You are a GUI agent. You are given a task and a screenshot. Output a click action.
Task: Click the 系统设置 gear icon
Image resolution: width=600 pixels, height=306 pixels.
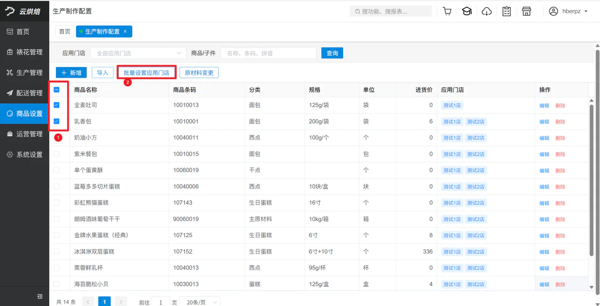click(10, 154)
